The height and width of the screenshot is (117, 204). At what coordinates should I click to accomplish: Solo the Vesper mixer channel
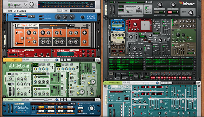pyautogui.click(x=27, y=60)
